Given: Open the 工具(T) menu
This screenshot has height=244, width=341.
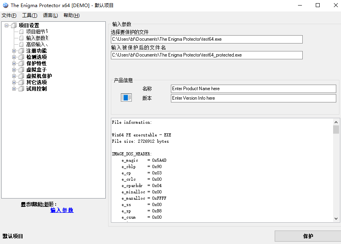Looking at the screenshot, I should pyautogui.click(x=30, y=15).
